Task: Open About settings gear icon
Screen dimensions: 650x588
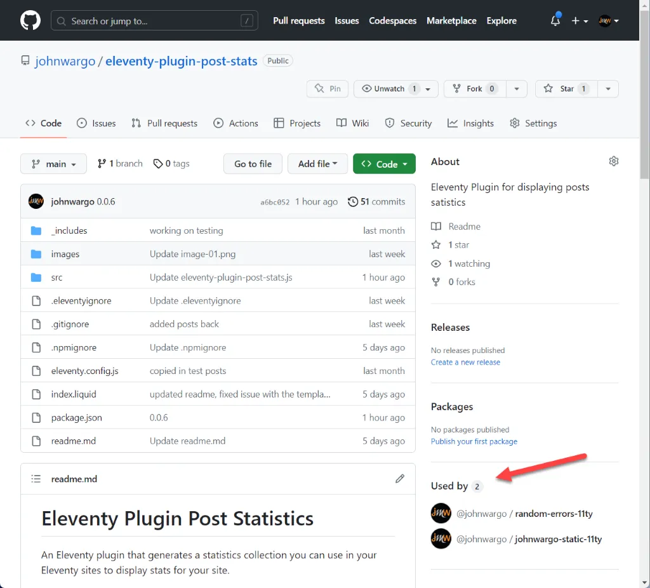Action: (614, 161)
